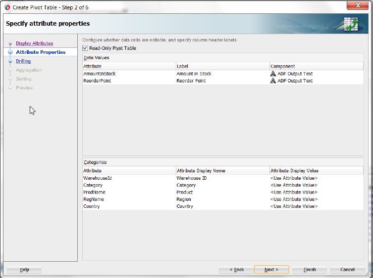The height and width of the screenshot is (278, 373).
Task: Click the Label column header
Action: [222, 66]
